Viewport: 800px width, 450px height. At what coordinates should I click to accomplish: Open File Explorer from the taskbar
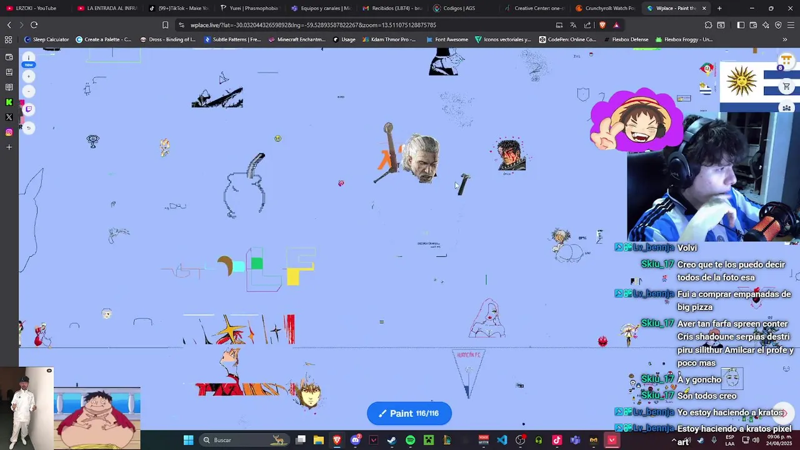(319, 440)
